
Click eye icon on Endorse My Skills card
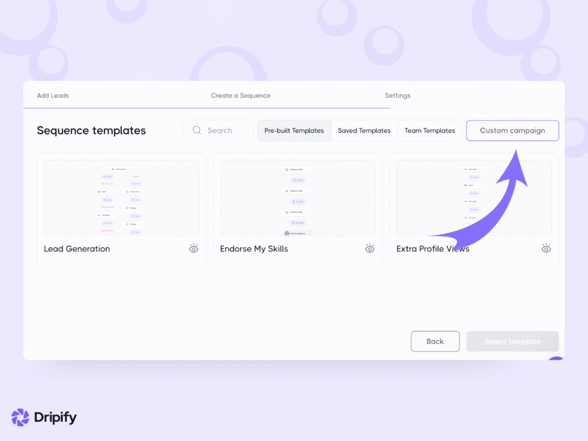pyautogui.click(x=370, y=249)
